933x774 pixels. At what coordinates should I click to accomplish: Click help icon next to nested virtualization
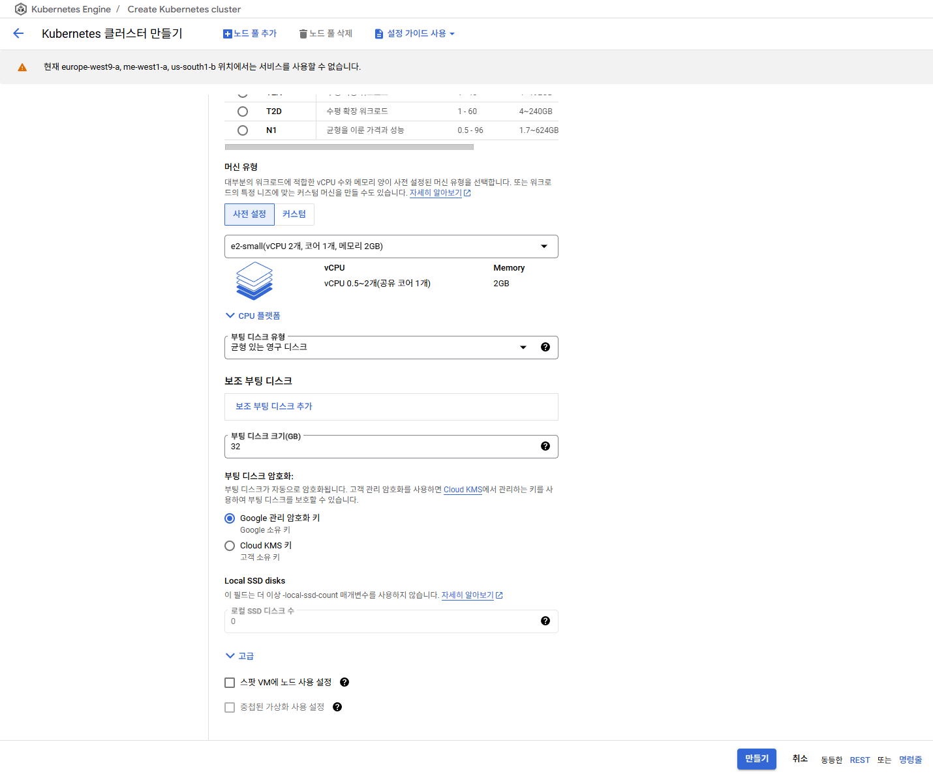pyautogui.click(x=337, y=707)
